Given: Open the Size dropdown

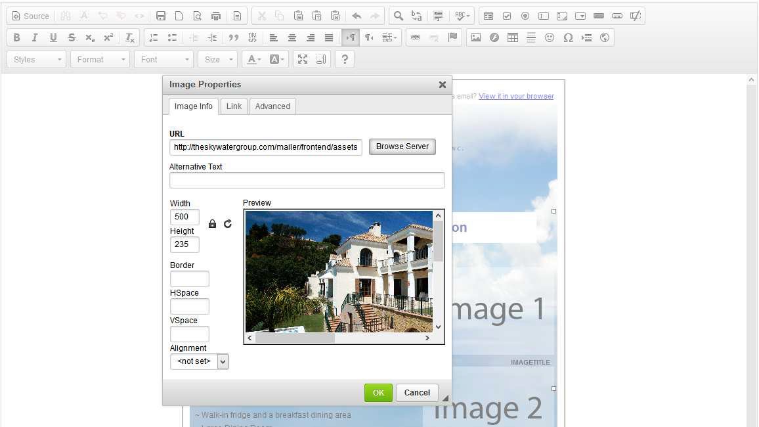Looking at the screenshot, I should point(218,60).
